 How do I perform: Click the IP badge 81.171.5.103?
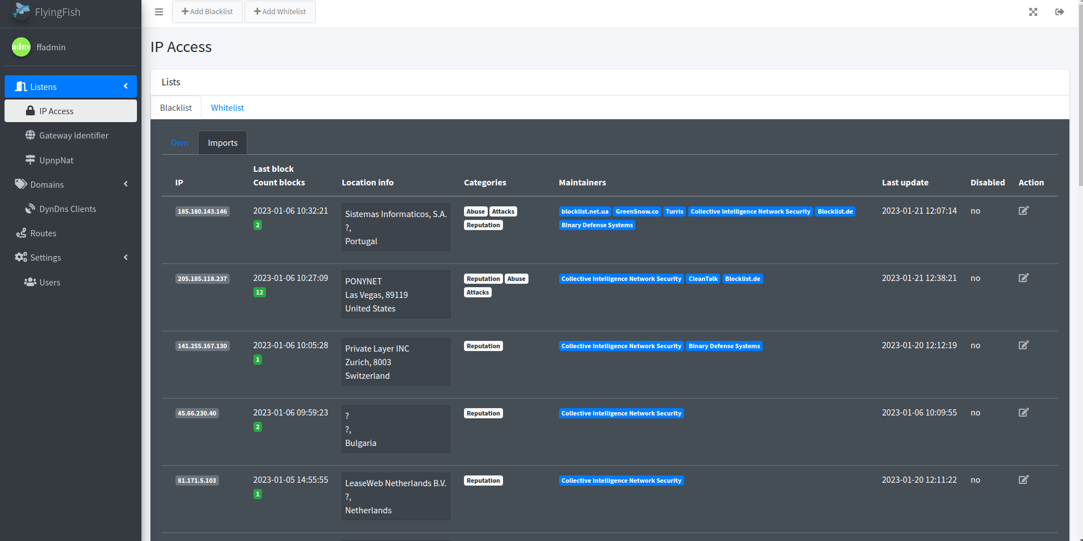click(x=197, y=481)
